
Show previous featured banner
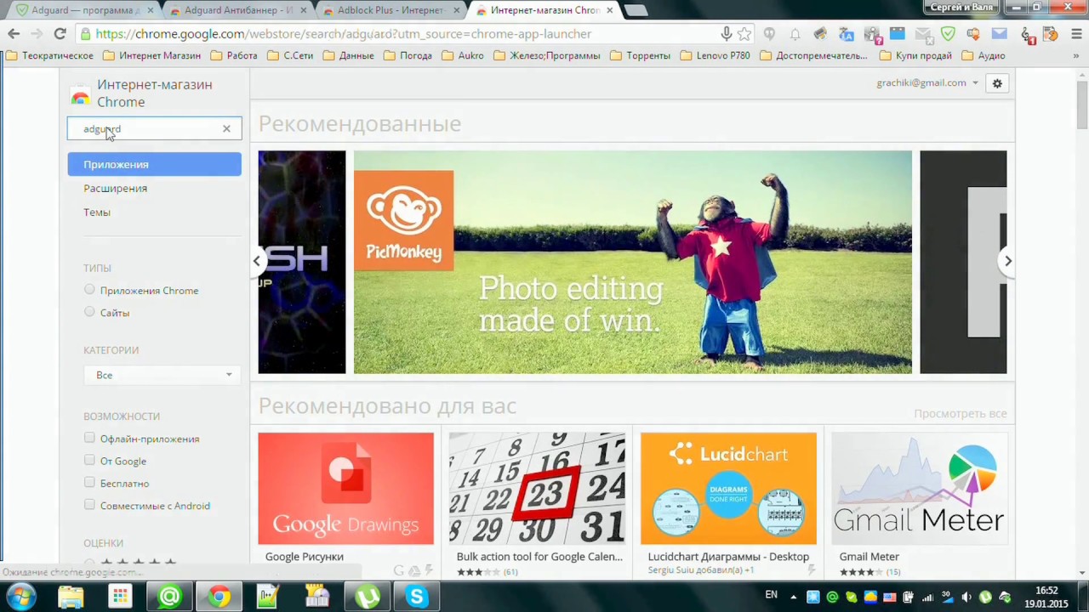(x=257, y=261)
